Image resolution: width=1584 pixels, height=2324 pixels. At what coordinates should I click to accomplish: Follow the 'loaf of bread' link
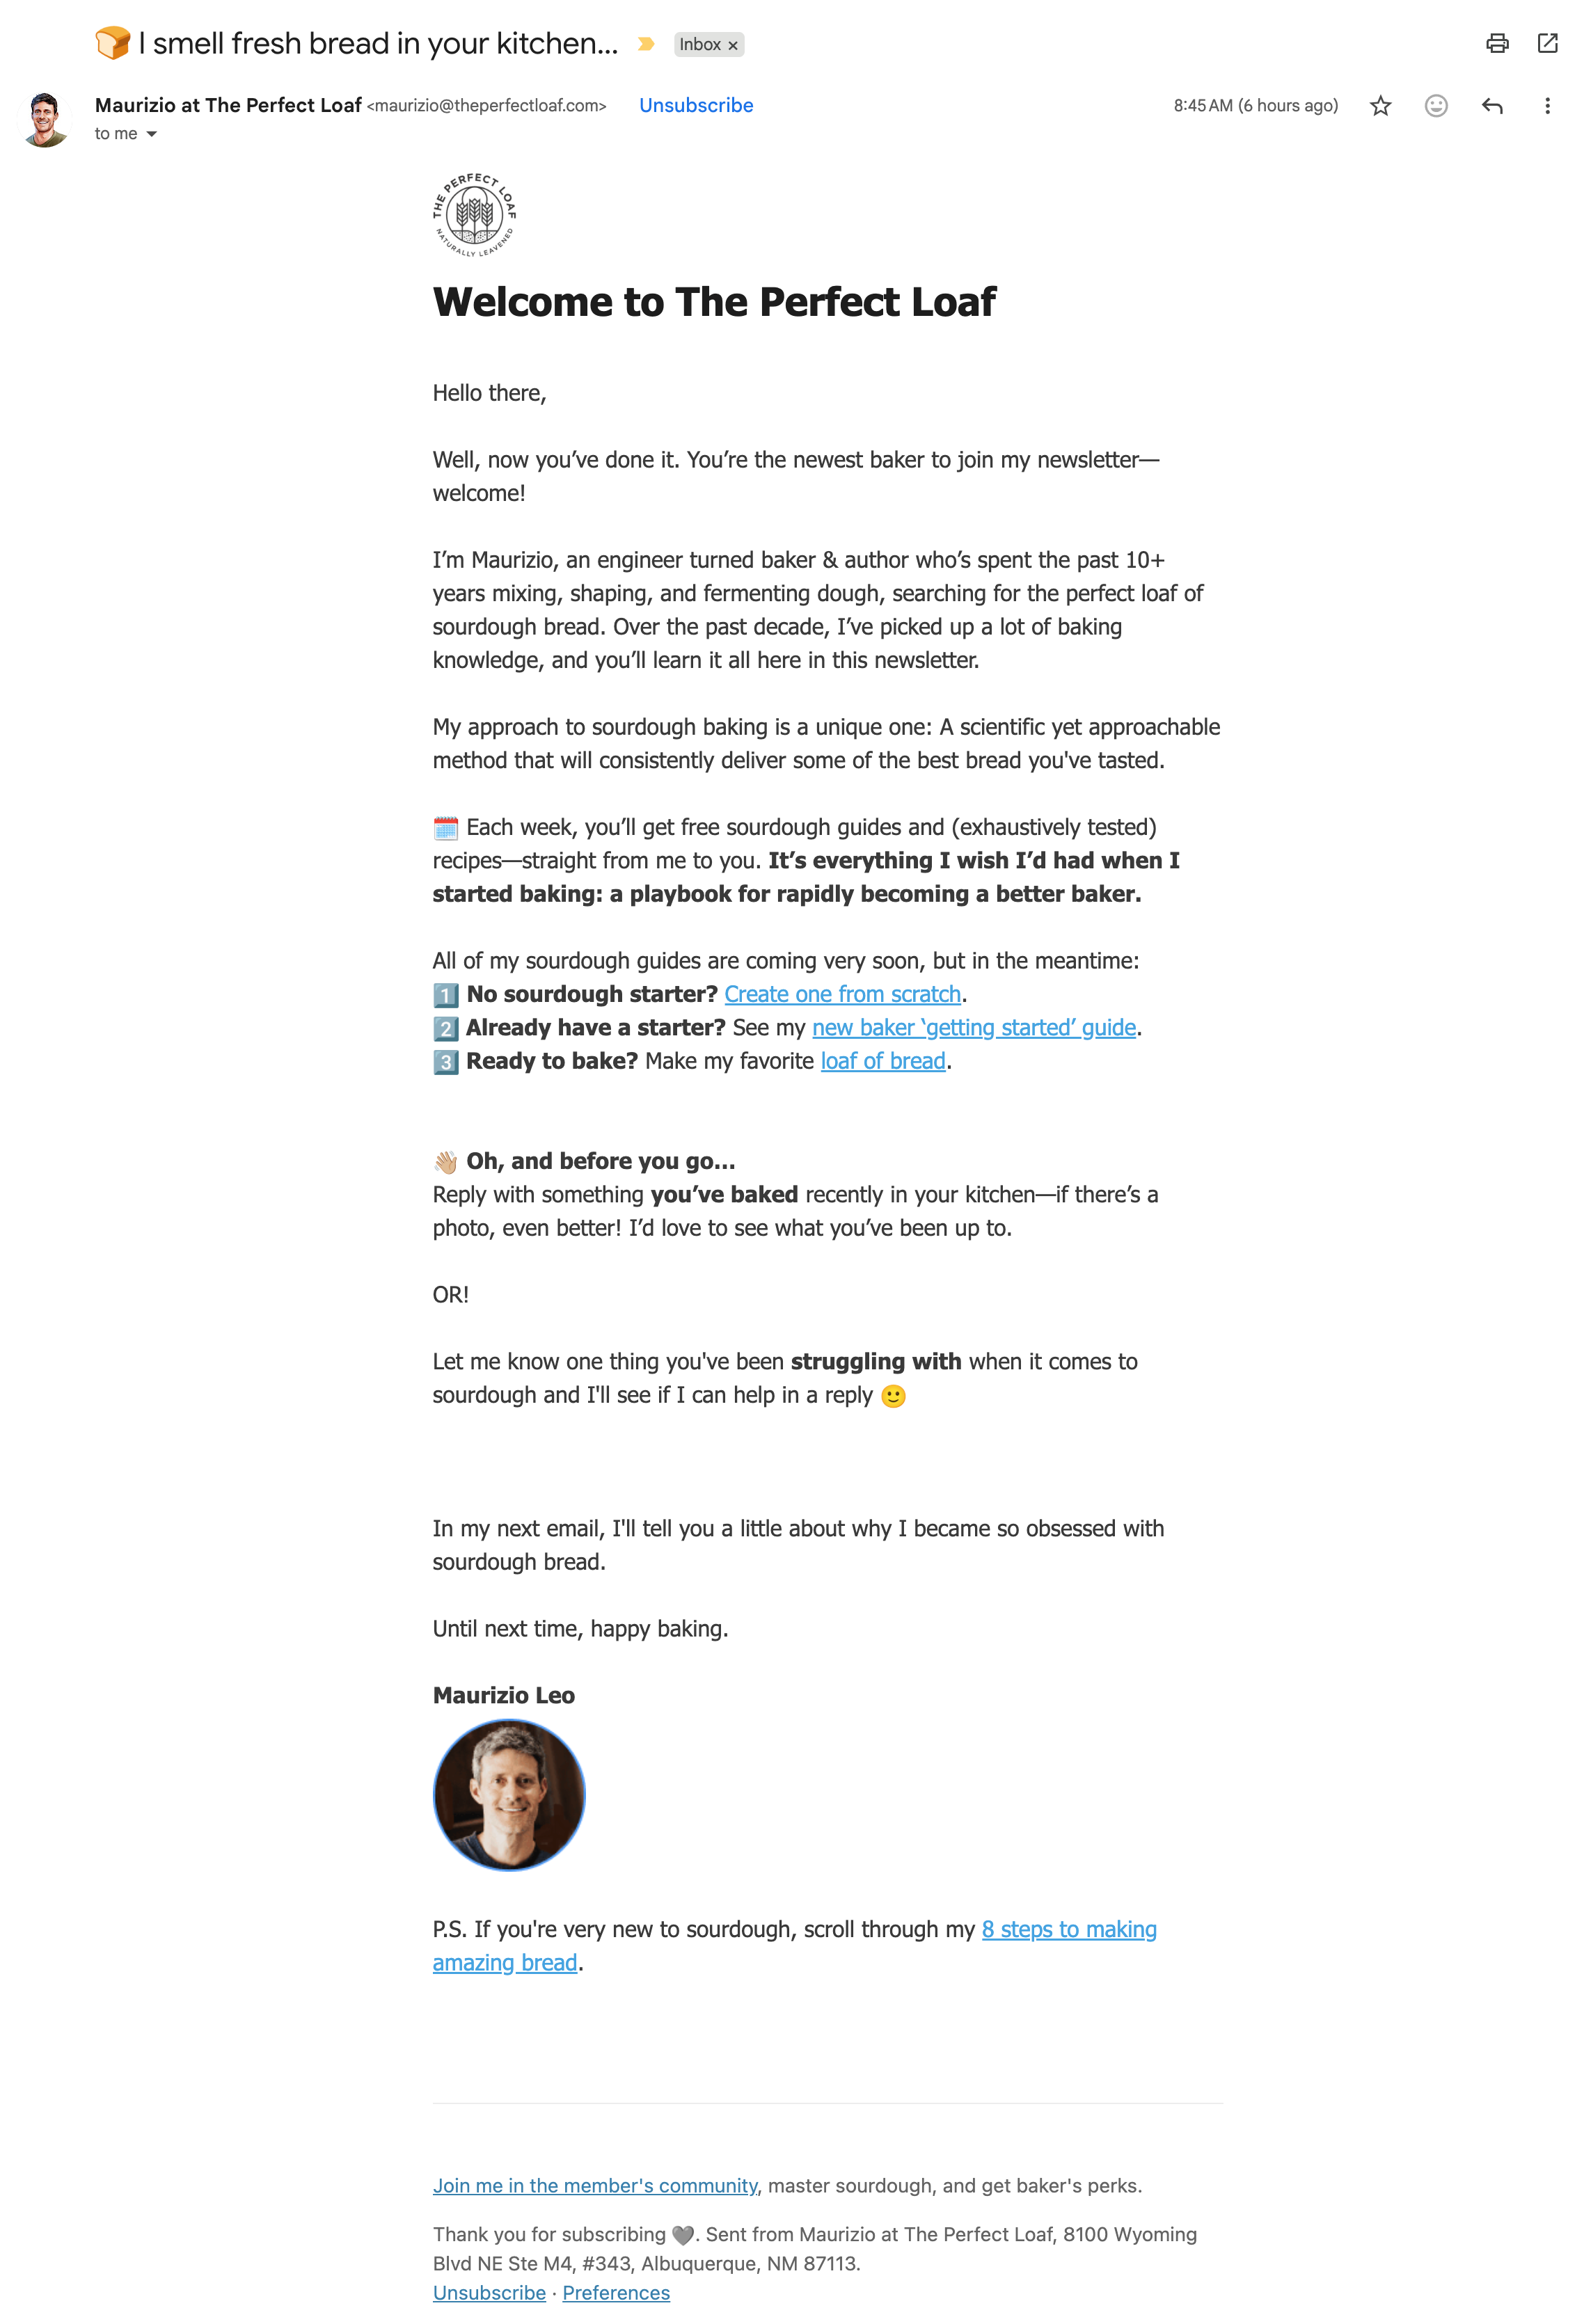click(x=882, y=1061)
